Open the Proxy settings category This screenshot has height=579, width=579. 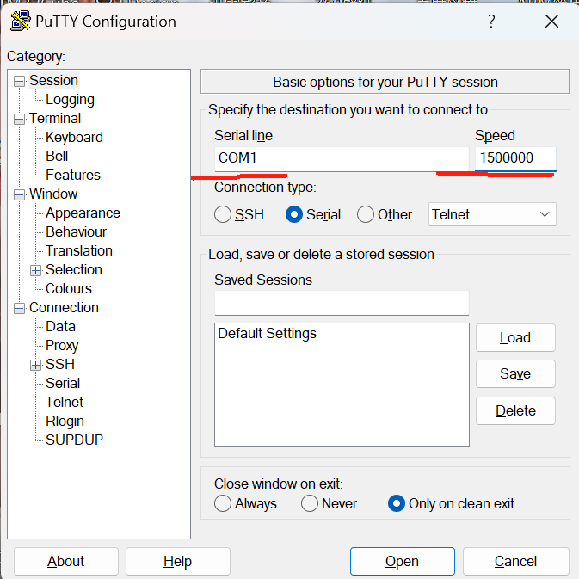(x=62, y=346)
